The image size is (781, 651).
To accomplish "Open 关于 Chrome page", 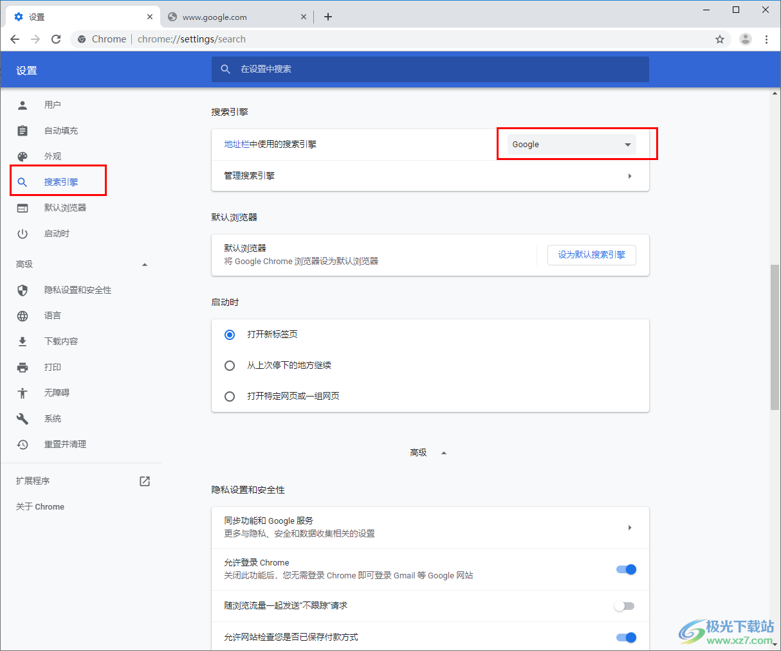I will [x=40, y=507].
